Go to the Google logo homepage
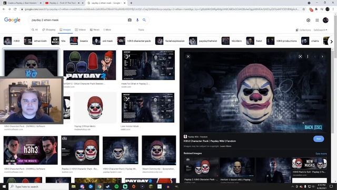 point(12,20)
